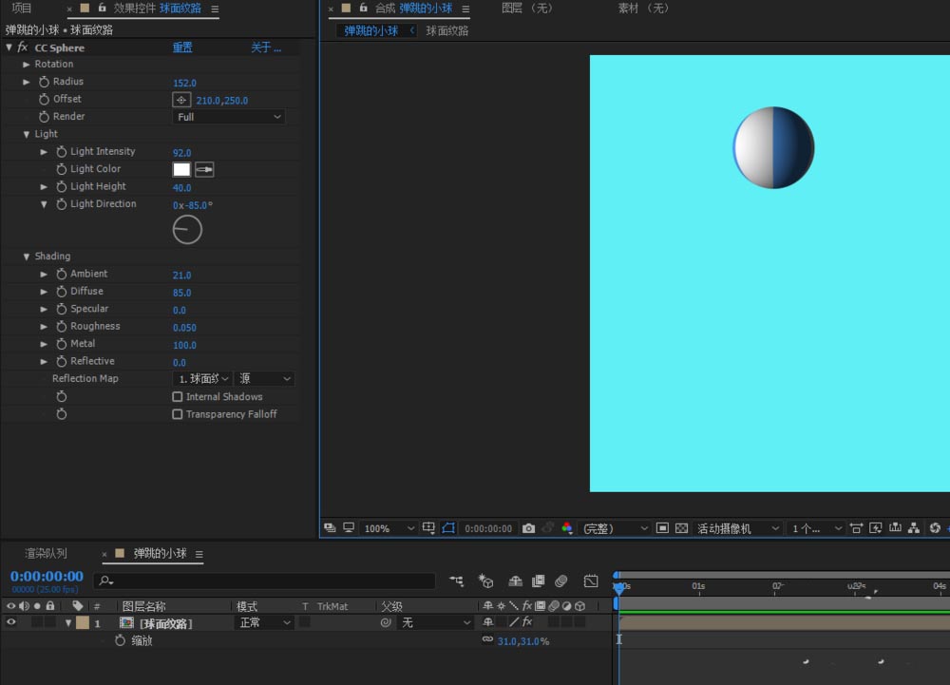Click the Offset crosshair point picker

(x=181, y=100)
